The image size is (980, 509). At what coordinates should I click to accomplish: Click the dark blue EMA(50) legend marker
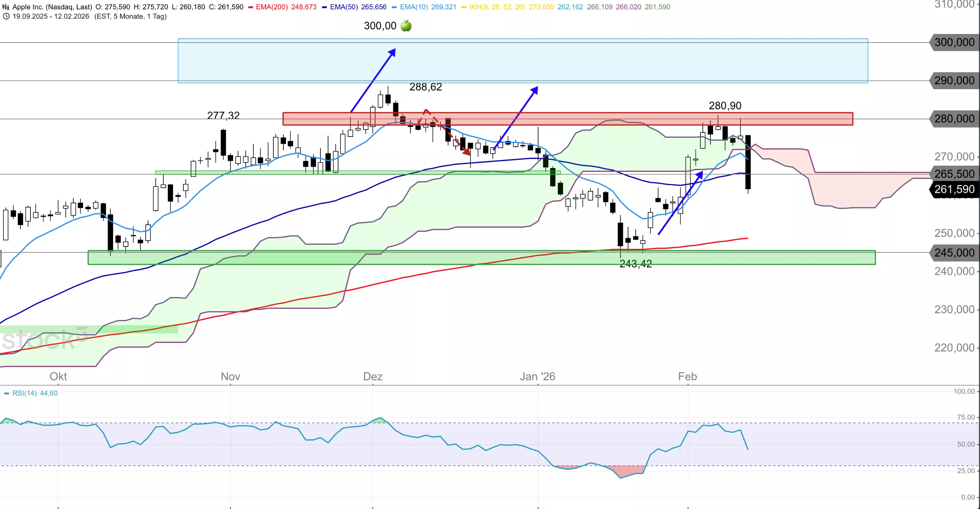(324, 7)
